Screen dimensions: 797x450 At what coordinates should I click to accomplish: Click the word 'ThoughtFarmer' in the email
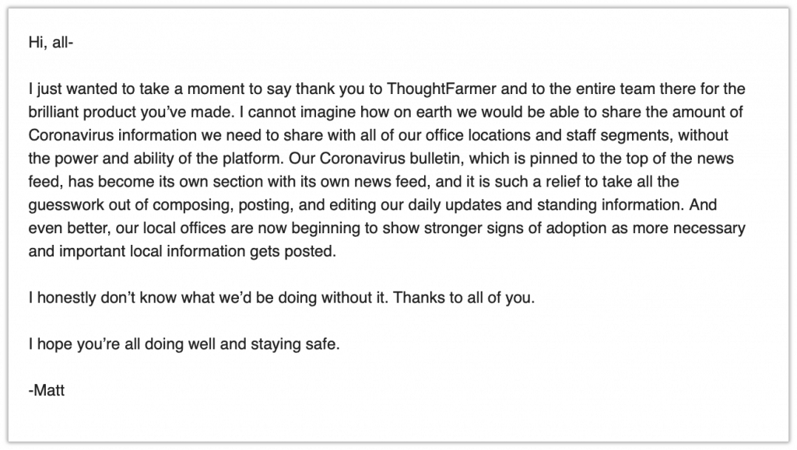click(x=441, y=89)
